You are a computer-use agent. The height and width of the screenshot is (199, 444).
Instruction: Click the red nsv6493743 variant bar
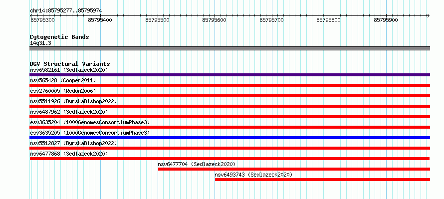pos(322,180)
